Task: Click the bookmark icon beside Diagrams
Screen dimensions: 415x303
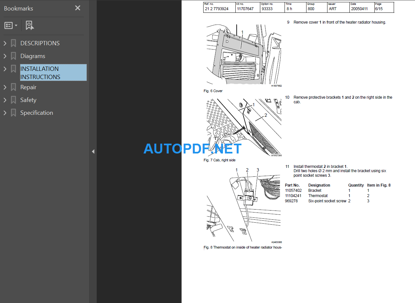Action: pos(13,56)
